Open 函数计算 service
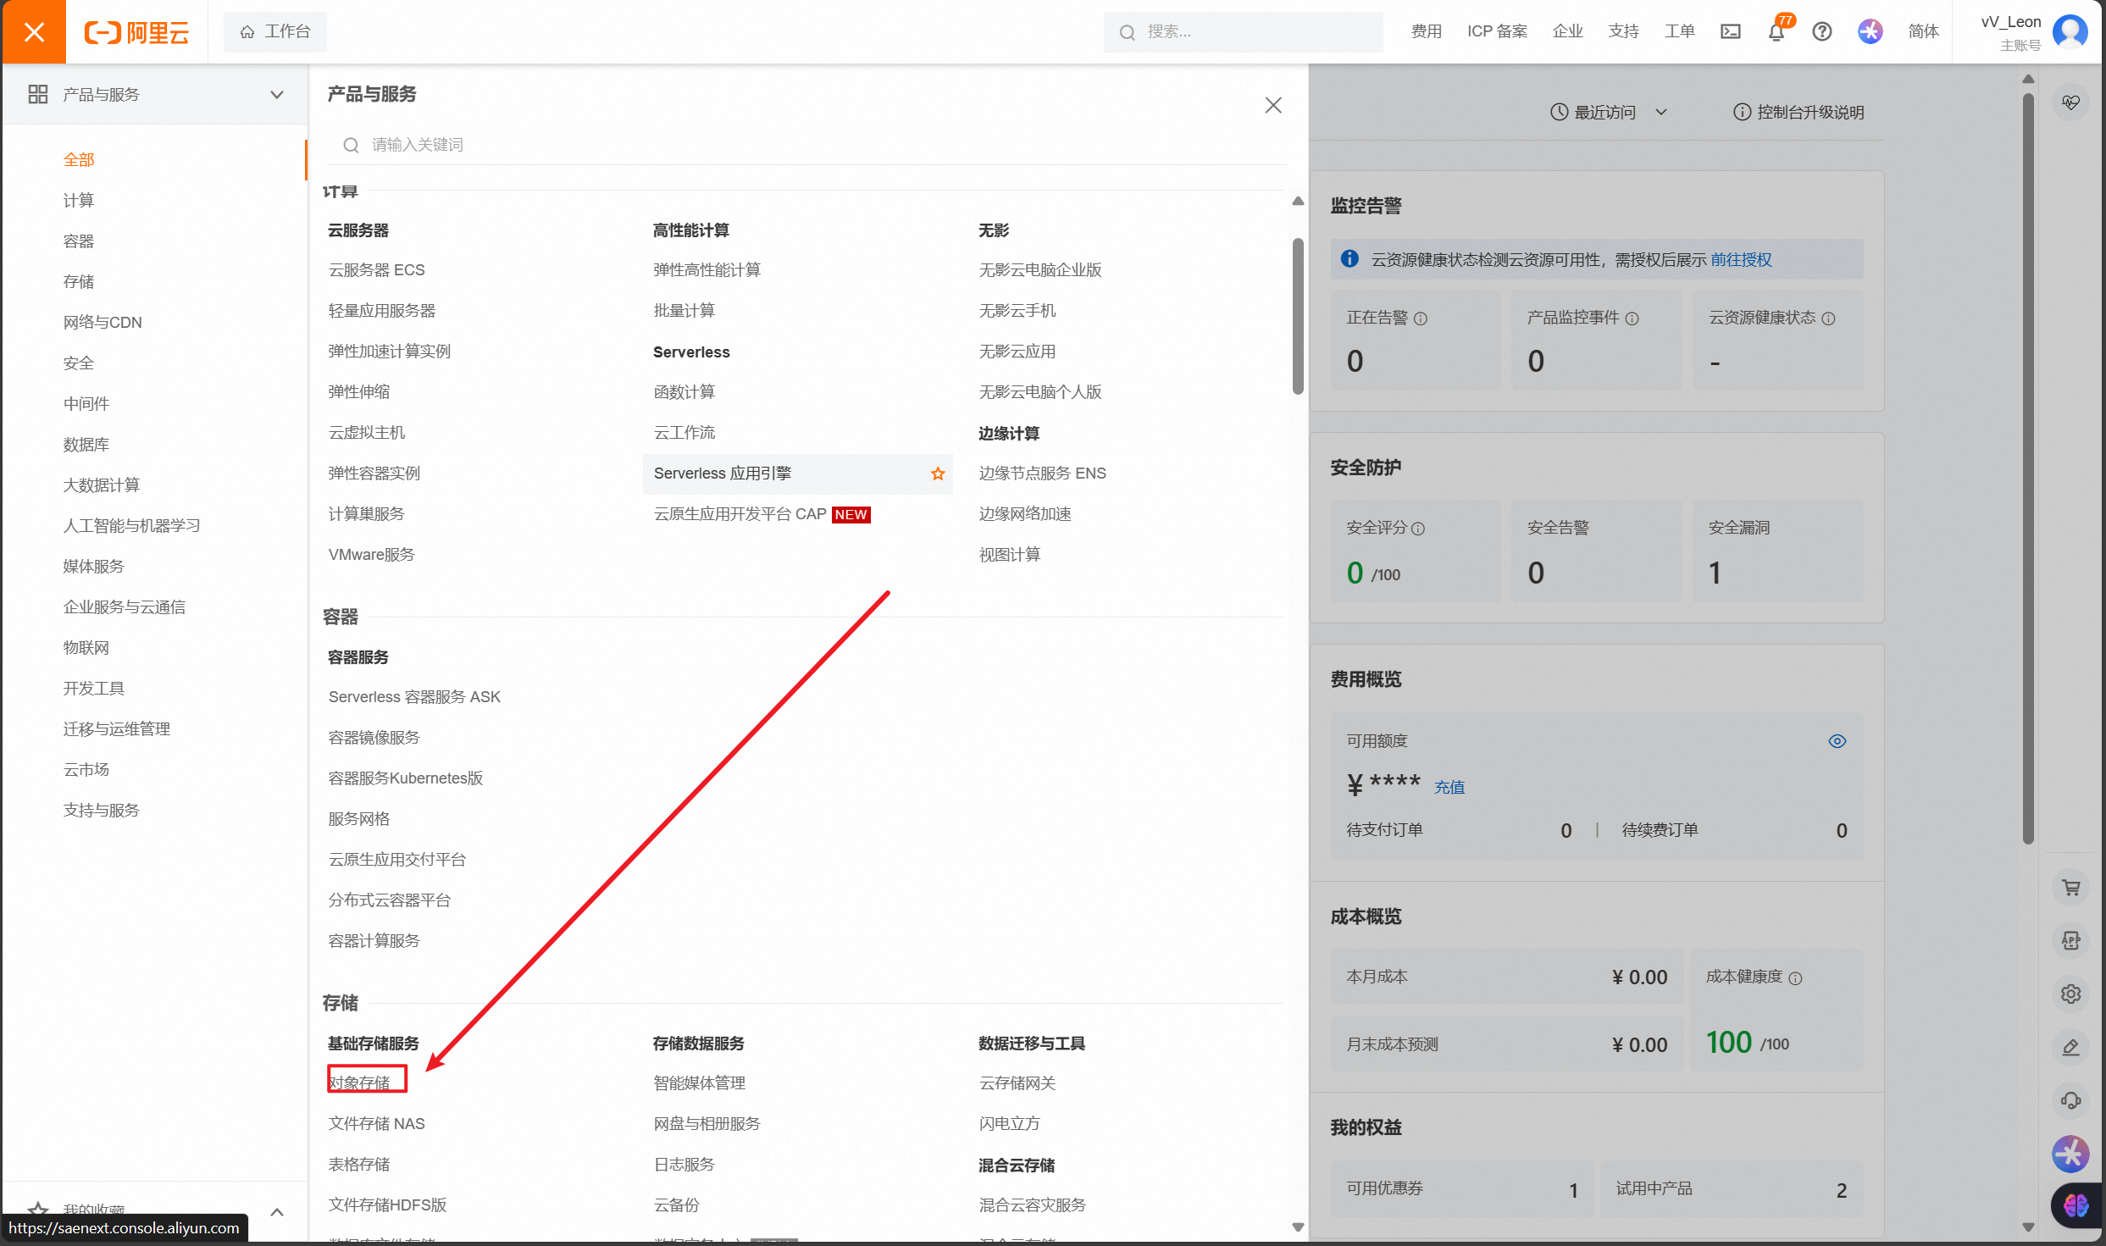2106x1246 pixels. 684,391
